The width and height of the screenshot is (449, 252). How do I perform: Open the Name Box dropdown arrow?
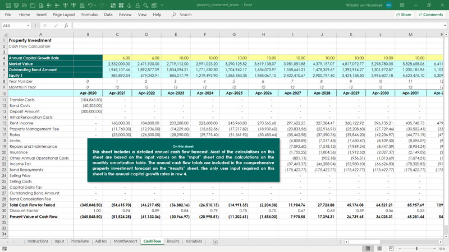click(x=28, y=25)
